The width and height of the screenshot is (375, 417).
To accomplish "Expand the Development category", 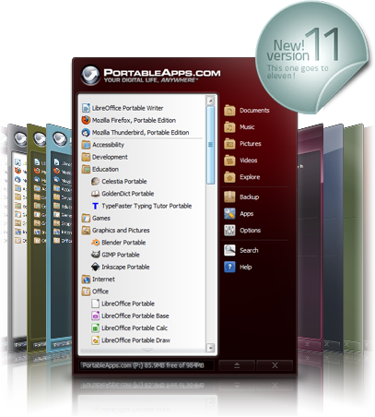I will click(x=105, y=157).
